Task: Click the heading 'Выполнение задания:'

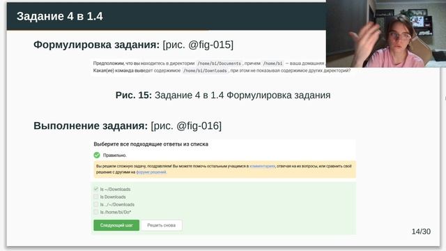Action: click(x=91, y=125)
